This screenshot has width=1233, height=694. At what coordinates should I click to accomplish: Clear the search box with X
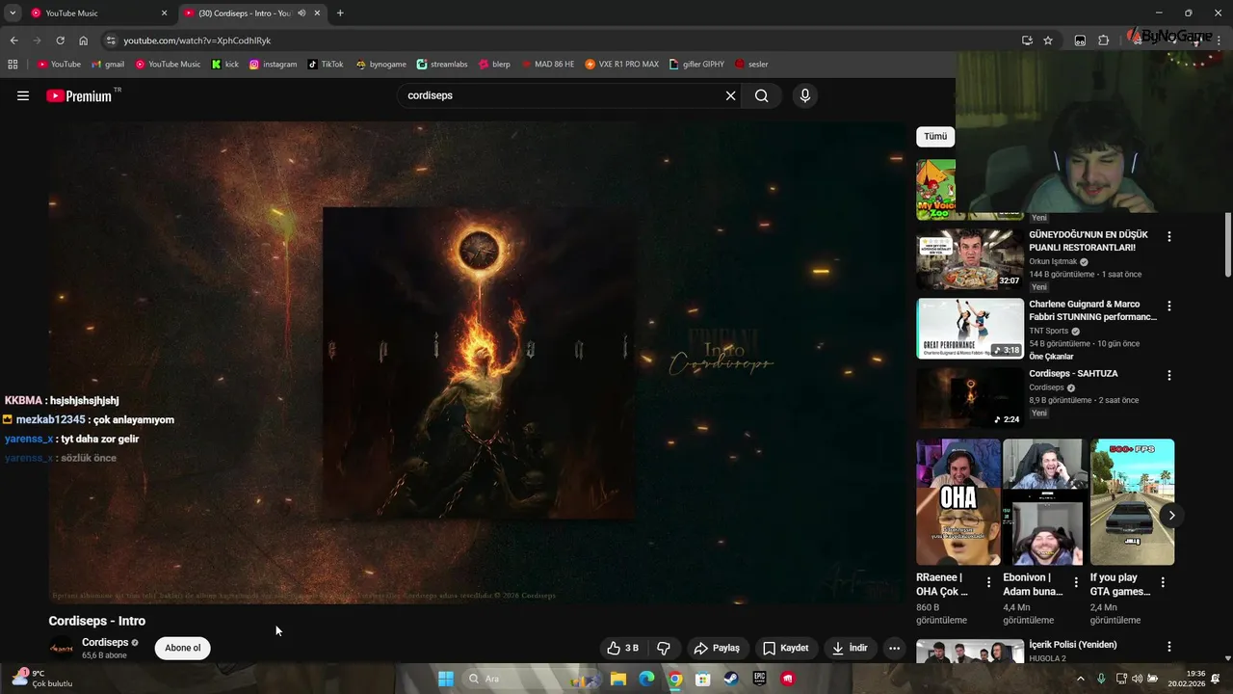[x=730, y=95]
